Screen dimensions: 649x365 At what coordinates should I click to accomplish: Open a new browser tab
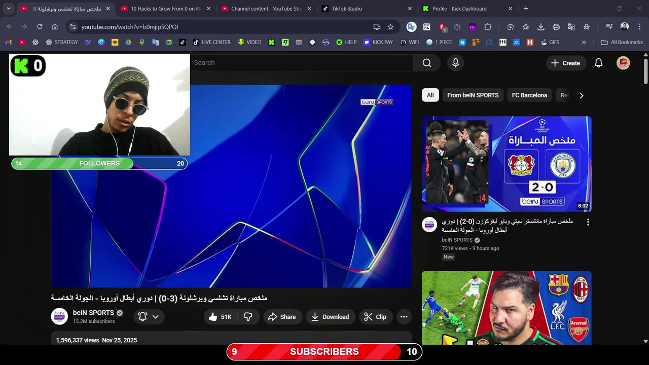(526, 9)
